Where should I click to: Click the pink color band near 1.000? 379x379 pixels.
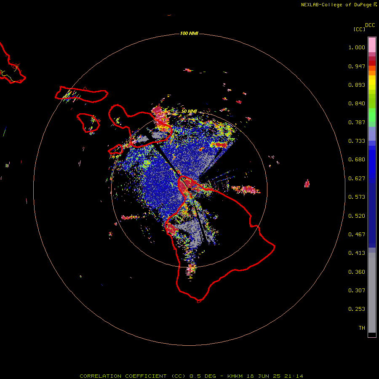point(372,45)
